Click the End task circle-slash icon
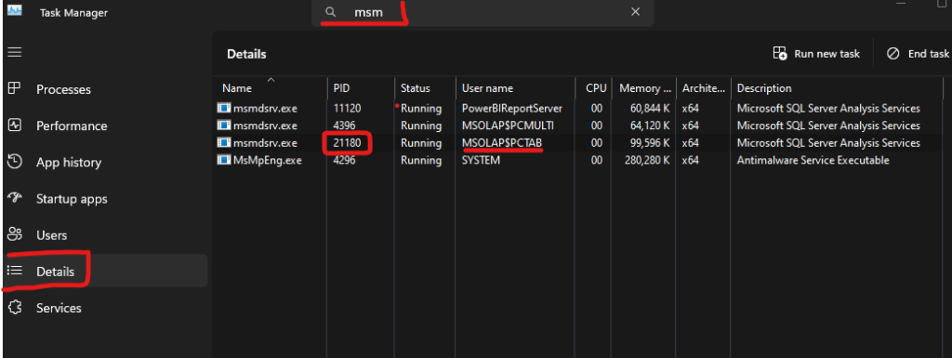The height and width of the screenshot is (358, 952). coord(892,53)
